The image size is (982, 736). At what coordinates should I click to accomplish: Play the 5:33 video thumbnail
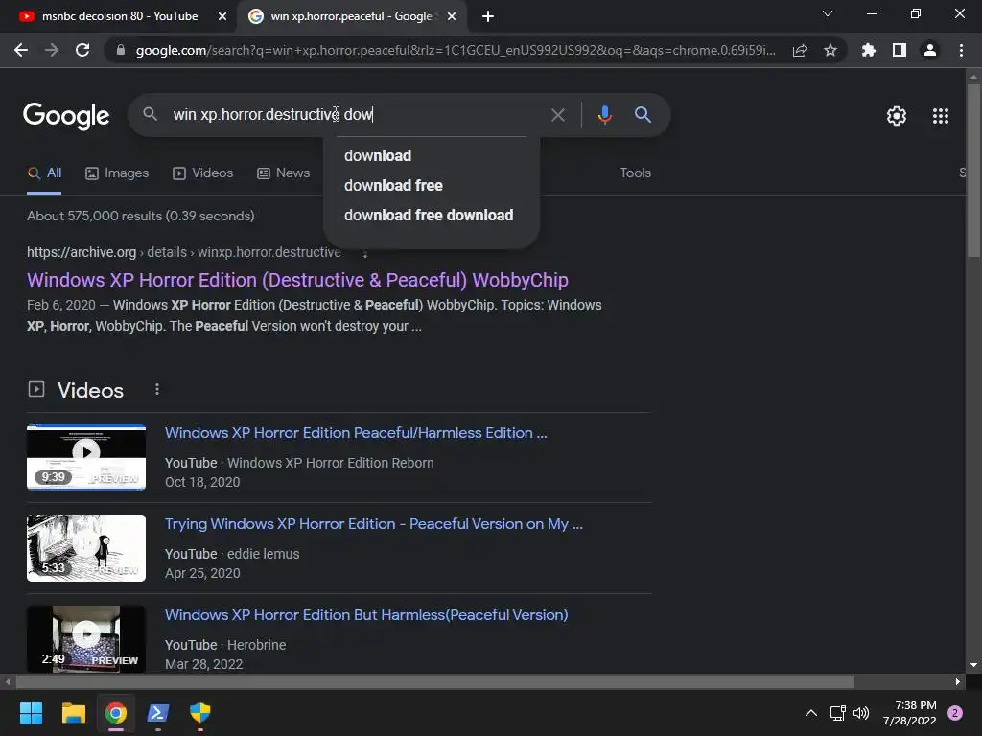pos(86,548)
